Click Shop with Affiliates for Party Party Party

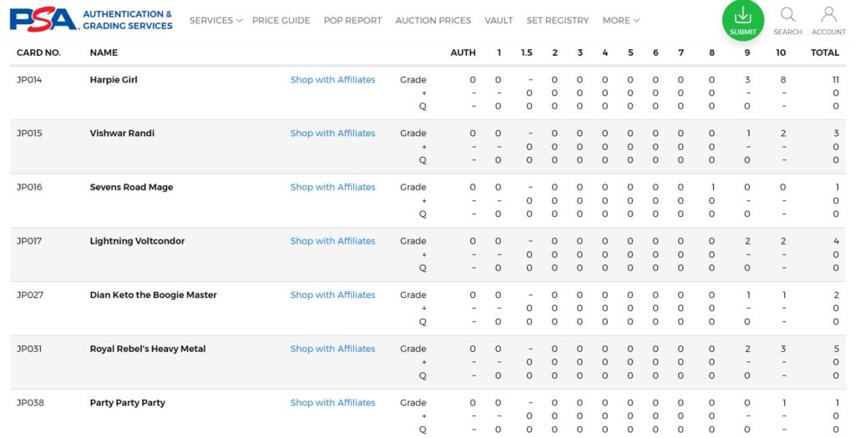[332, 403]
